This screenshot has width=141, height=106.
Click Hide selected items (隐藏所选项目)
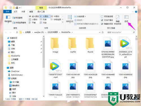point(118,20)
